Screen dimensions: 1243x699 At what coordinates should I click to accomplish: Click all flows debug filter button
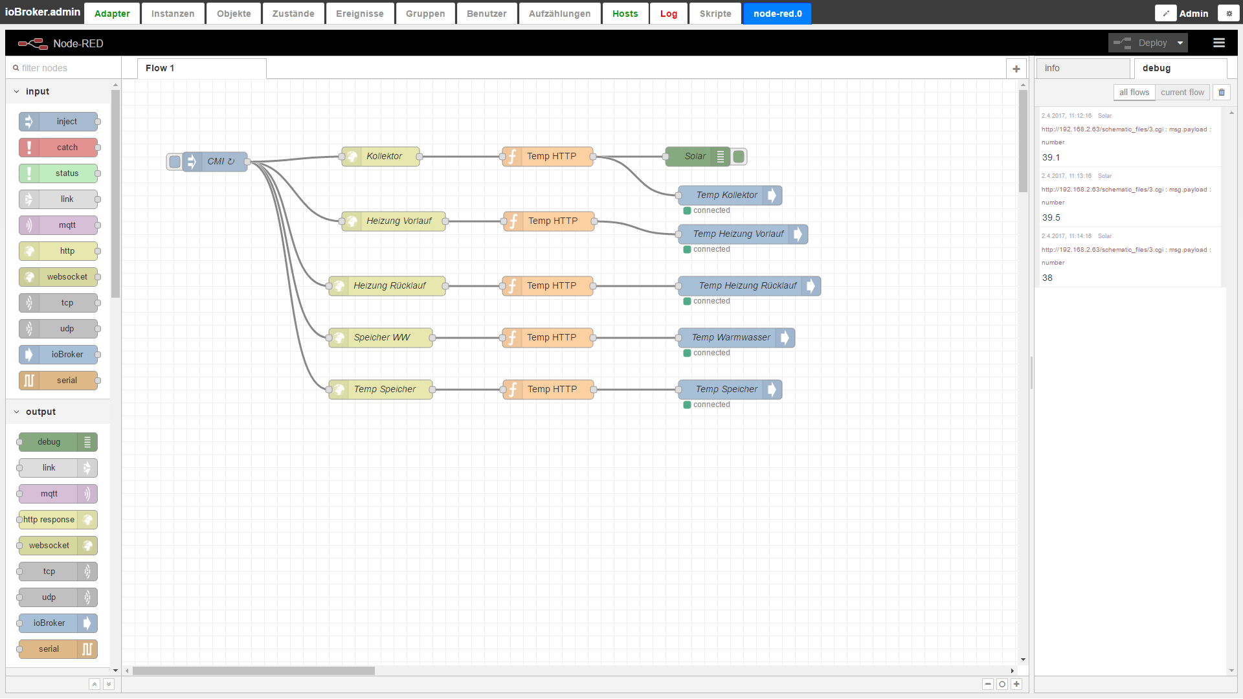click(x=1134, y=93)
